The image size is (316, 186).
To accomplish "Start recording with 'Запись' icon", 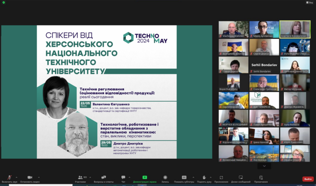I will pos(165,177).
